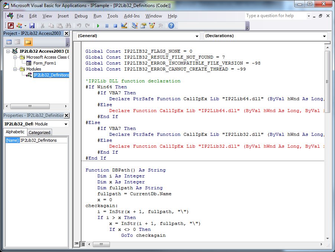The width and height of the screenshot is (335, 252).
Task: Toggle Design Mode toolbar icon
Action: click(124, 26)
